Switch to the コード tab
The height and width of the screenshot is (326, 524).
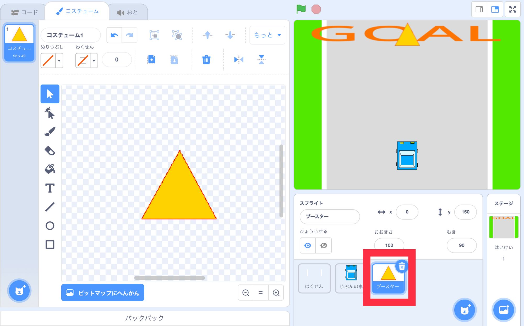point(25,12)
